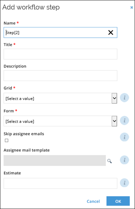Open the Grid select dropdown
The height and width of the screenshot is (209, 135).
[60, 98]
